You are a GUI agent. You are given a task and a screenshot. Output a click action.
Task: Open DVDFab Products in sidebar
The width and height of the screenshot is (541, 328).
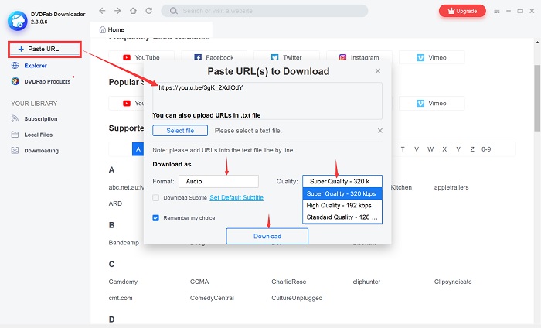click(x=46, y=81)
